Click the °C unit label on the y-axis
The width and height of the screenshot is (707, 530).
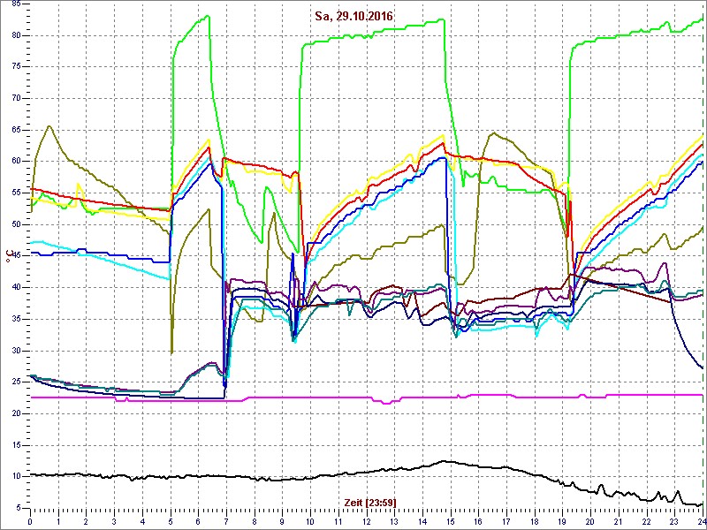click(10, 257)
